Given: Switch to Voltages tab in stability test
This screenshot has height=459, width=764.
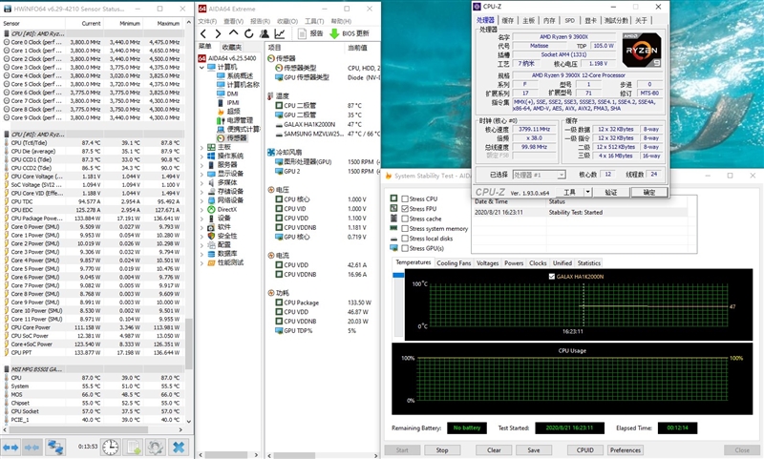Looking at the screenshot, I should tap(487, 262).
